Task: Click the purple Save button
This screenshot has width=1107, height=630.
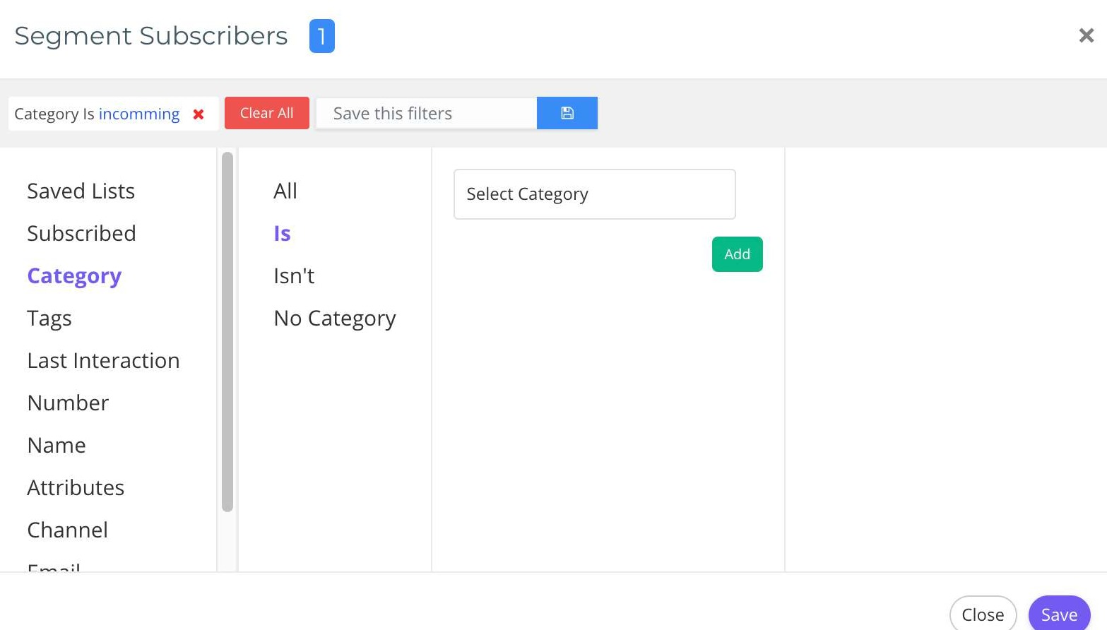Action: pyautogui.click(x=1058, y=614)
